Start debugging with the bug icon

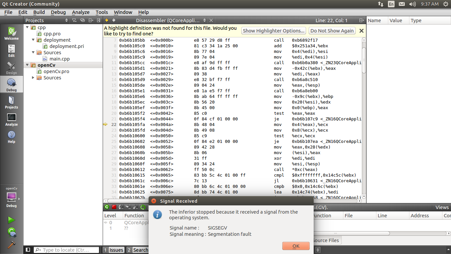12,232
